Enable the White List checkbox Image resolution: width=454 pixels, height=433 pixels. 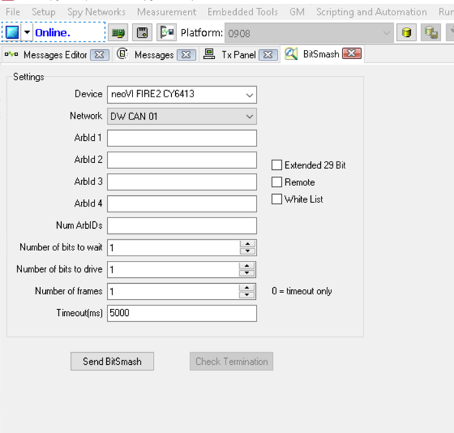pos(277,199)
